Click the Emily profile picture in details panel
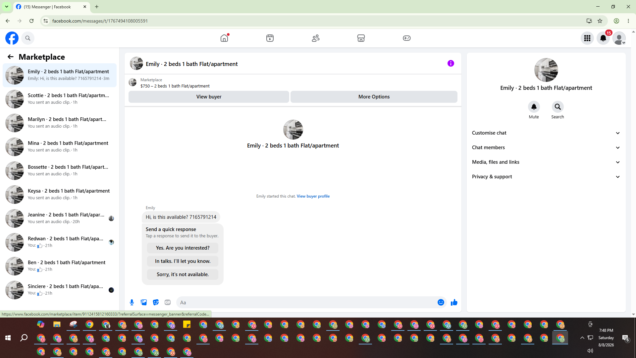 coord(546,70)
